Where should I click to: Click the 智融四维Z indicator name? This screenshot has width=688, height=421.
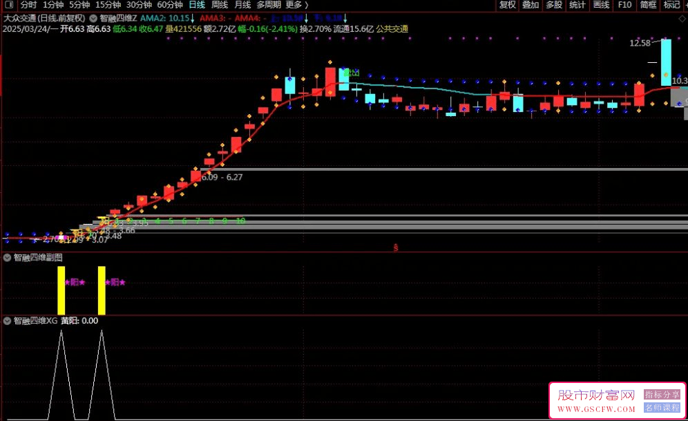[119, 19]
